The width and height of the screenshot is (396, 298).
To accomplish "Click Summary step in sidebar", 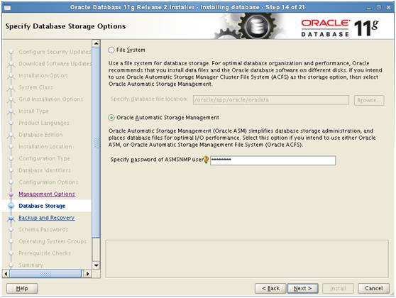I will click(31, 265).
